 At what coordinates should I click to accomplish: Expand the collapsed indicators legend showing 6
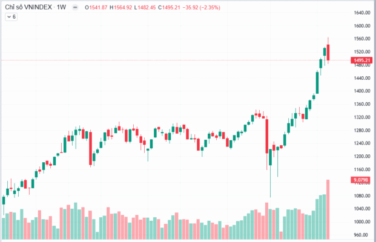point(12,17)
